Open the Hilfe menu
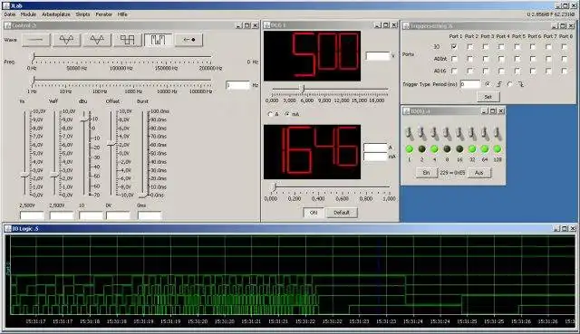Screen dimensions: 580x334 click(122, 14)
